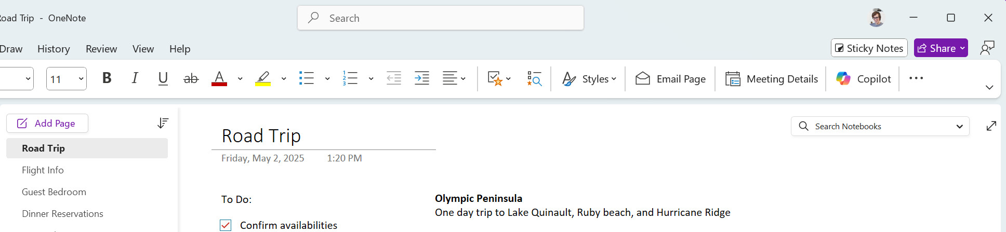1006x232 pixels.
Task: Increase indent of the paragraph
Action: coord(422,78)
